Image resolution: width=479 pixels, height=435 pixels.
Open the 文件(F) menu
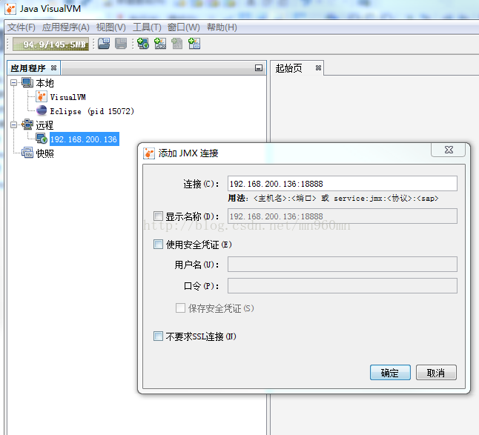21,27
